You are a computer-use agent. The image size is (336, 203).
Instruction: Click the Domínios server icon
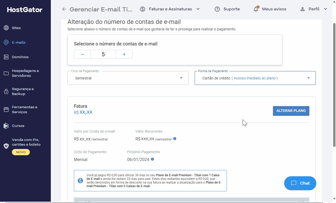click(6, 57)
